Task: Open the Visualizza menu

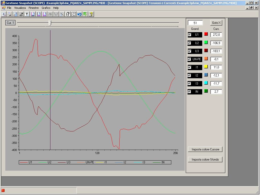Action: point(20,8)
